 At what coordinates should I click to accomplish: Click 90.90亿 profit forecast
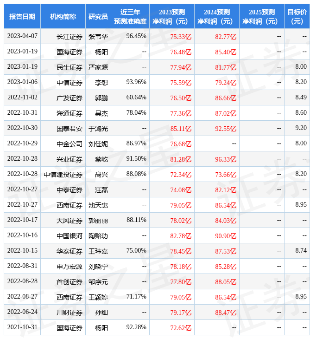[x=226, y=236]
